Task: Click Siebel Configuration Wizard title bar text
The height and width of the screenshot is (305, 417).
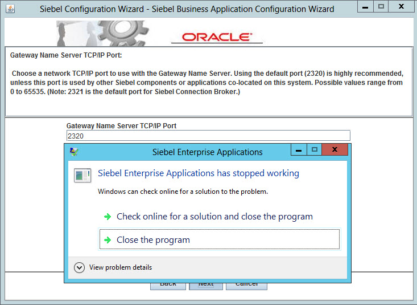Action: click(x=187, y=9)
